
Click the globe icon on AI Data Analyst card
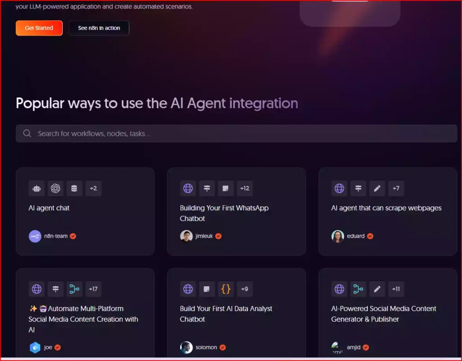(188, 289)
